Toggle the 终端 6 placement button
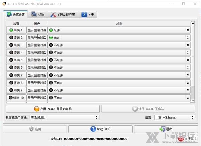201x146 pixels. 16,67
